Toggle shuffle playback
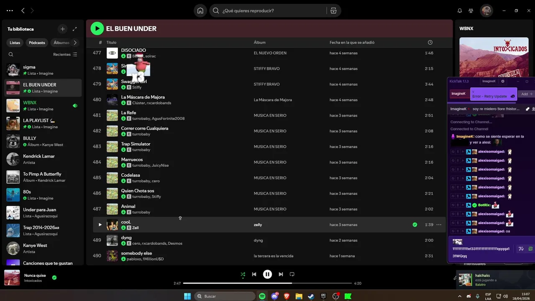Image resolution: width=535 pixels, height=301 pixels. point(243,274)
